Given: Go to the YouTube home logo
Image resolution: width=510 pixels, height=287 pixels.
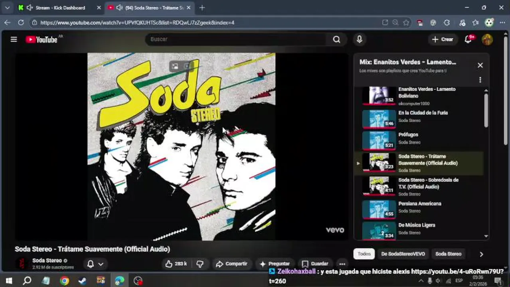Looking at the screenshot, I should [x=42, y=39].
